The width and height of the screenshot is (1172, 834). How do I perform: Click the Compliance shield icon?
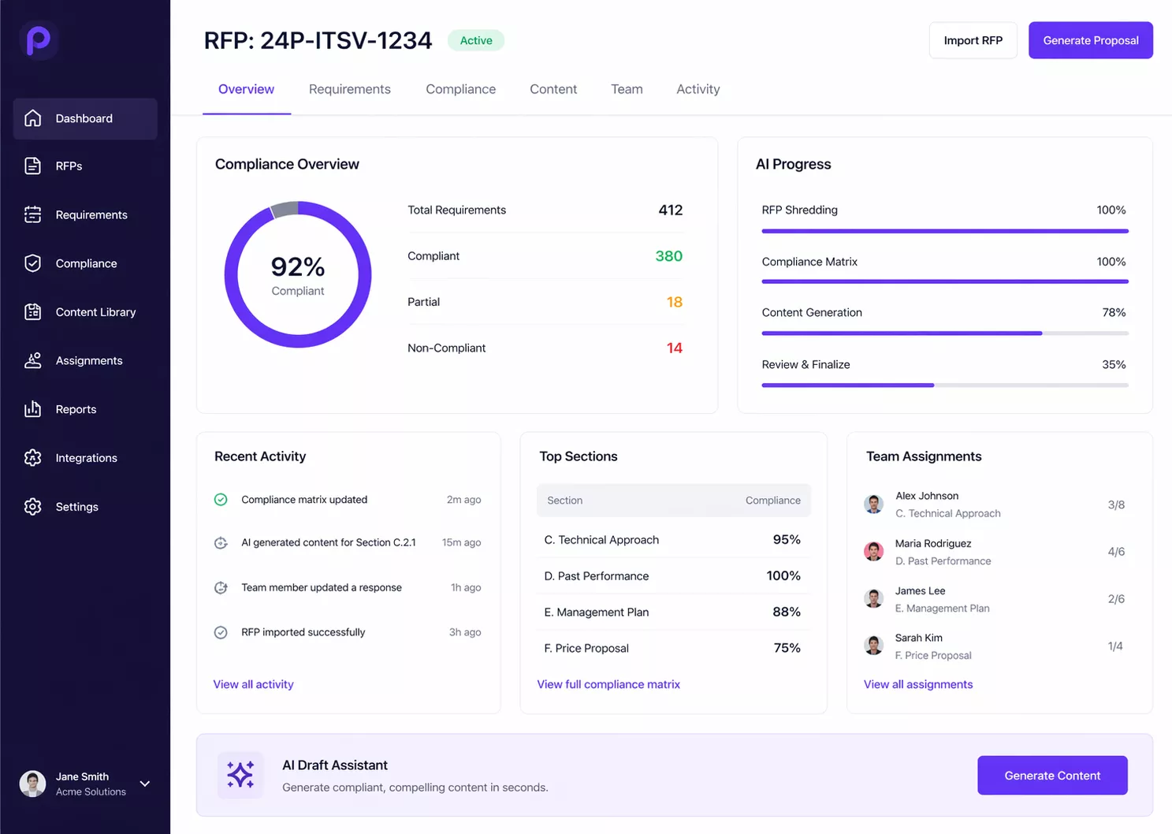[x=32, y=263]
